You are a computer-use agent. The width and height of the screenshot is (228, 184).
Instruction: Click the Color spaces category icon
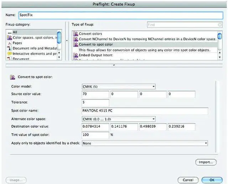pos(10,38)
